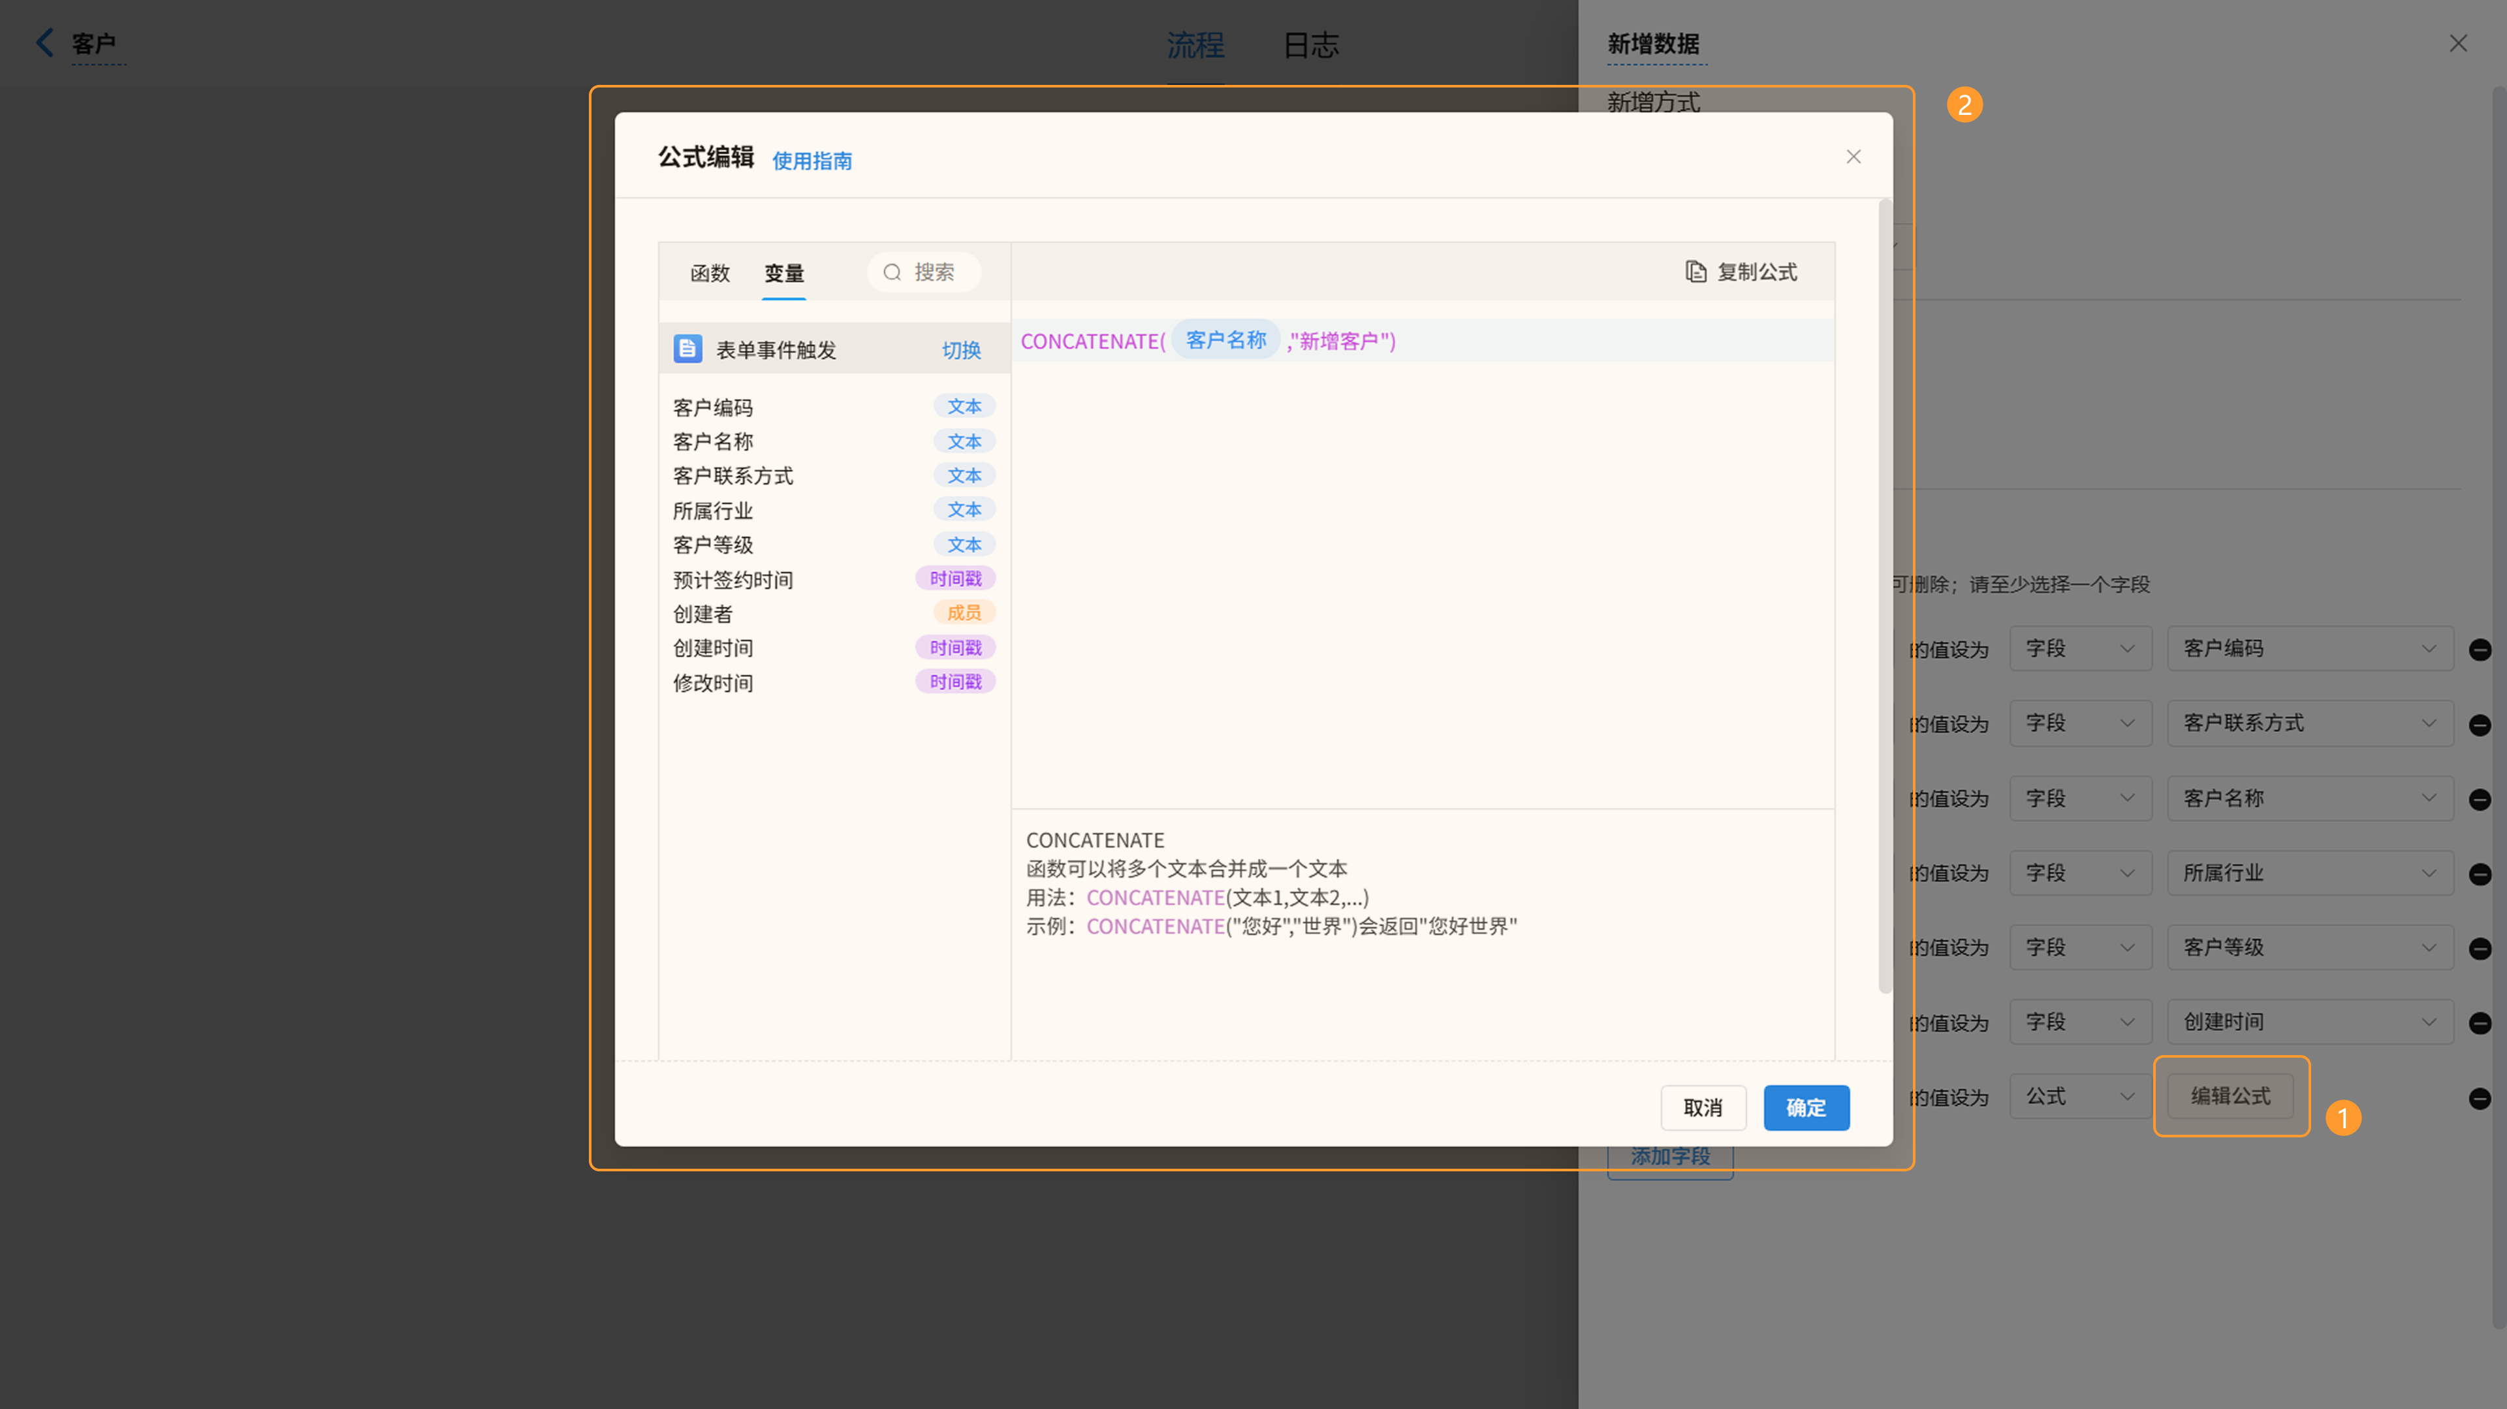Remove the 公式 field row
Screen dimensions: 2507x1409
[x=2480, y=1098]
